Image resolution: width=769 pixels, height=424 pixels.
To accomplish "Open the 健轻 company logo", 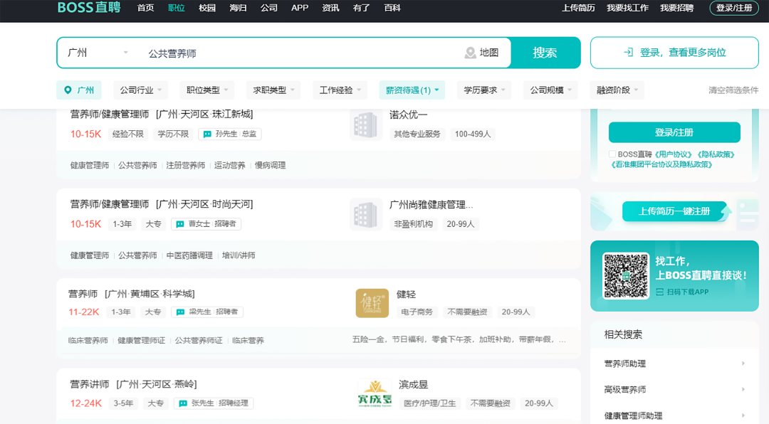I will (372, 303).
